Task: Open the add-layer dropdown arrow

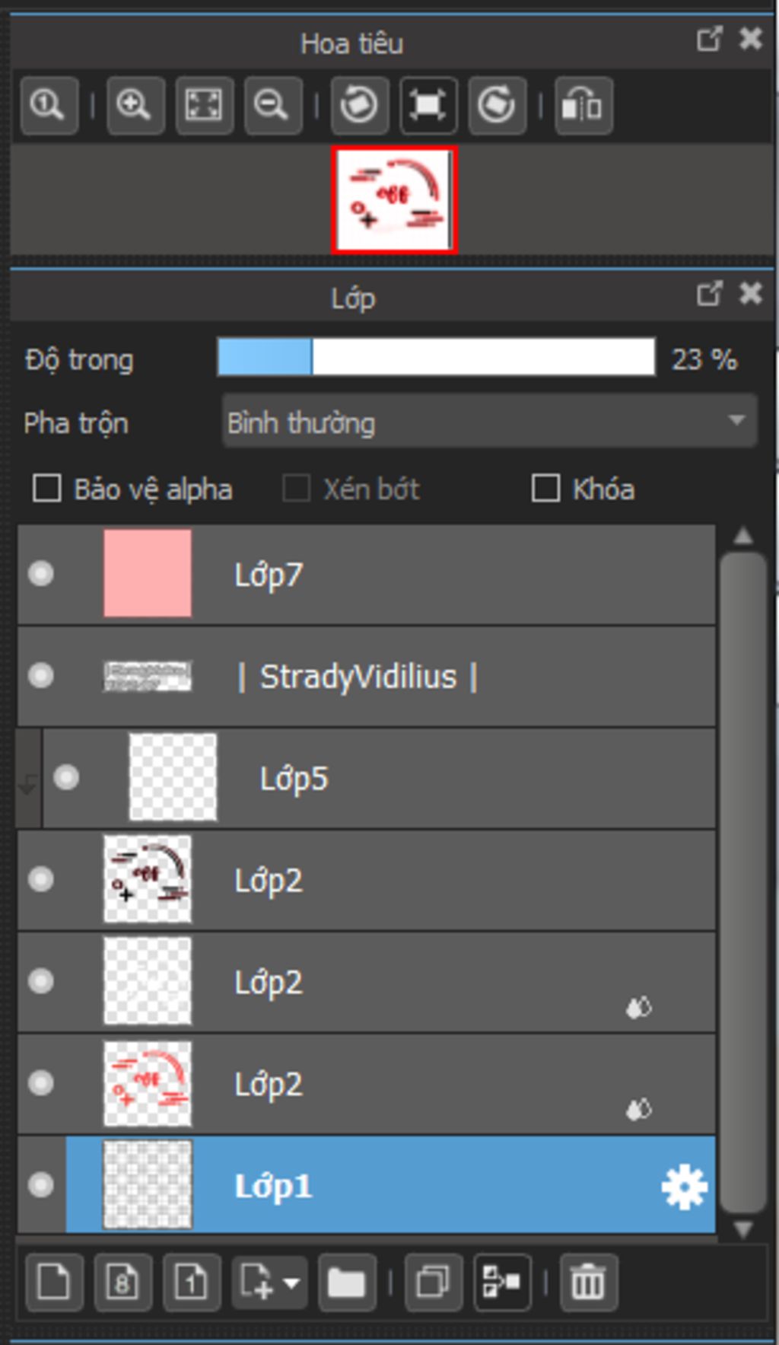Action: coord(291,1283)
